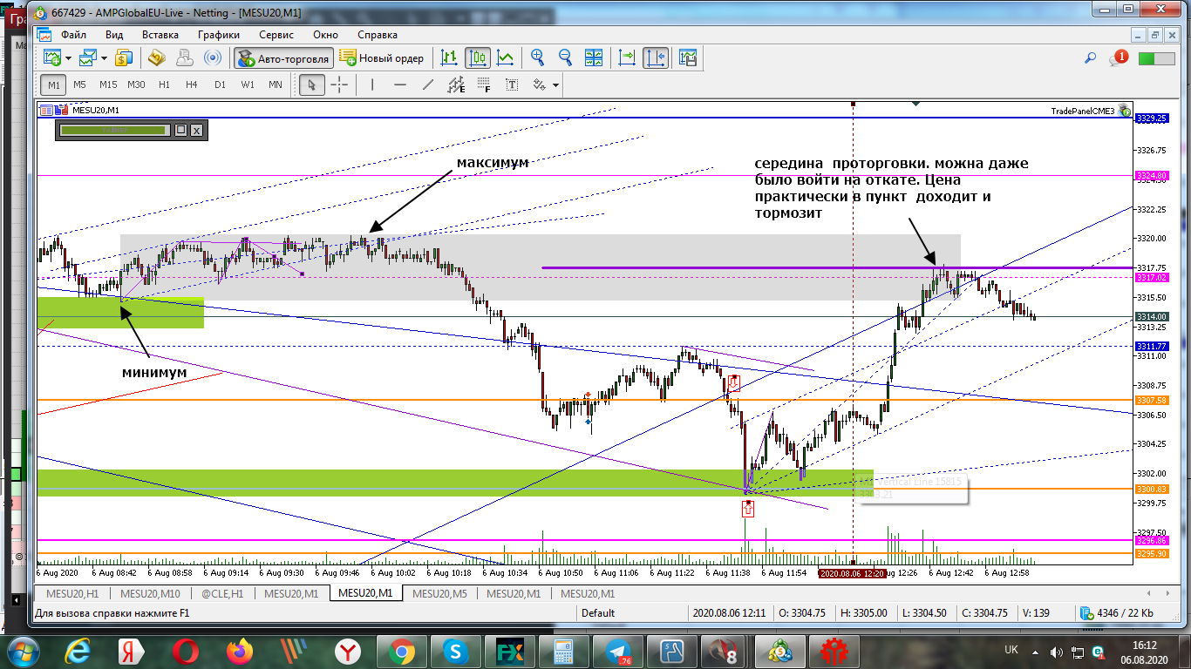Image resolution: width=1191 pixels, height=669 pixels.
Task: Switch to the MESU20,M5 chart tab
Action: (x=439, y=593)
